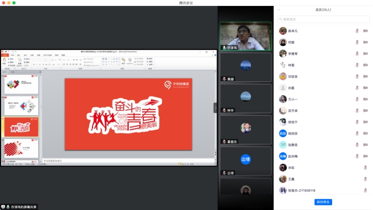Viewport: 373px width, 210px height.
Task: Click the camera-off icon for 林茜
Action: pyautogui.click(x=365, y=65)
